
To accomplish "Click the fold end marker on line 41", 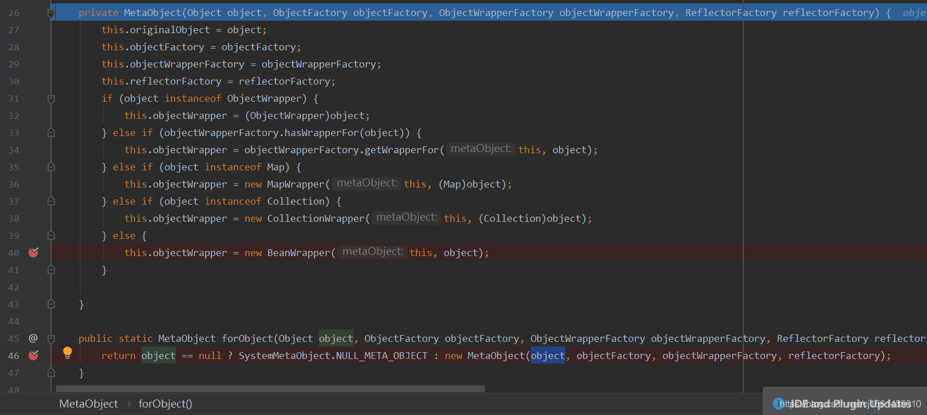I will pyautogui.click(x=51, y=270).
